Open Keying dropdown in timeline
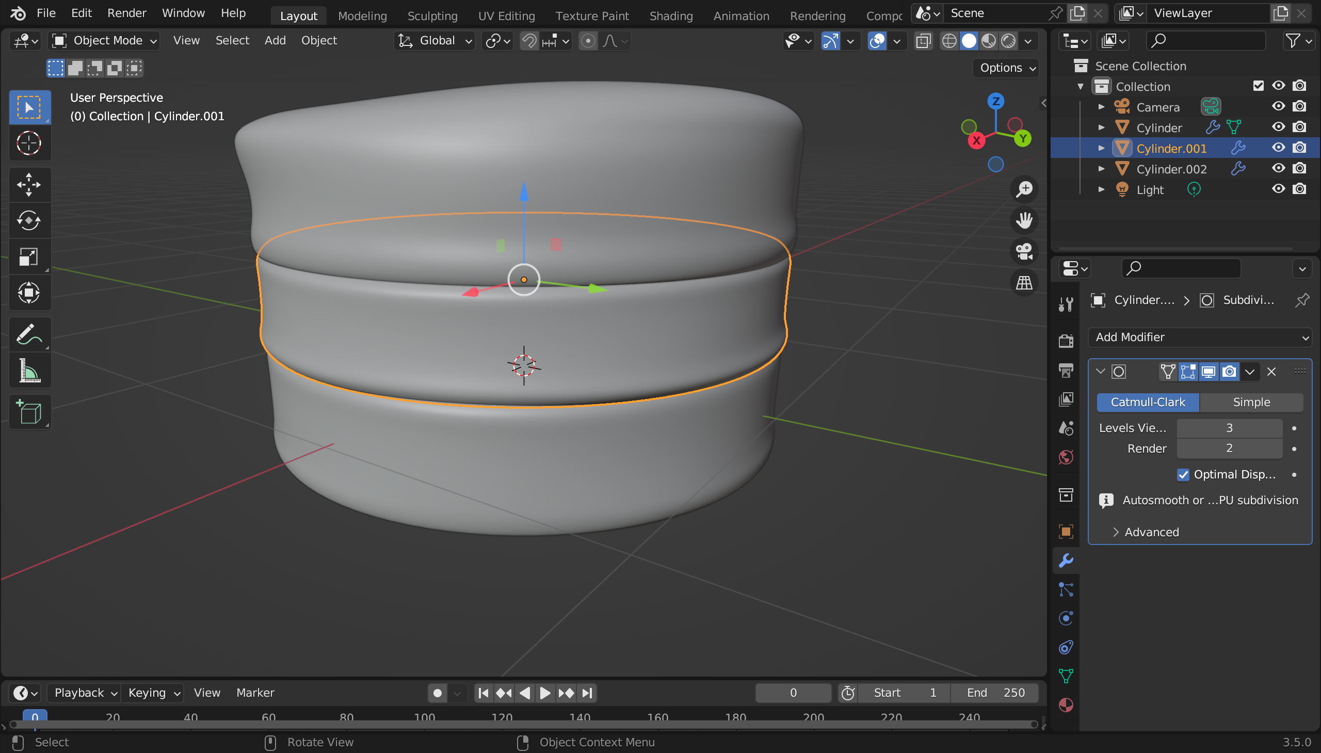The image size is (1321, 753). 153,693
